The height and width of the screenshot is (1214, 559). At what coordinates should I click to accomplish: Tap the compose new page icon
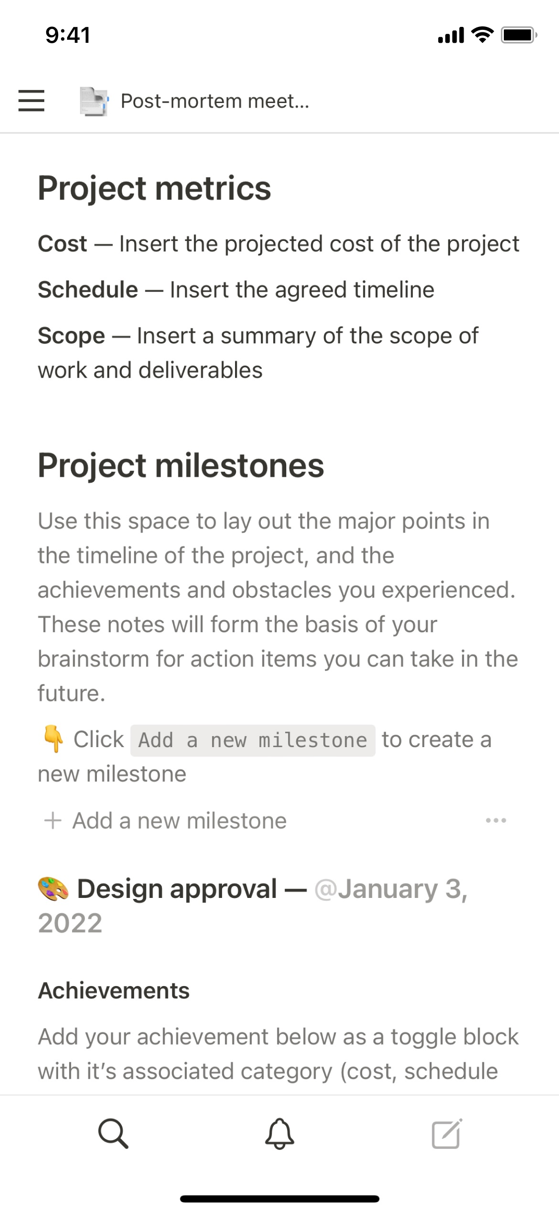447,1133
